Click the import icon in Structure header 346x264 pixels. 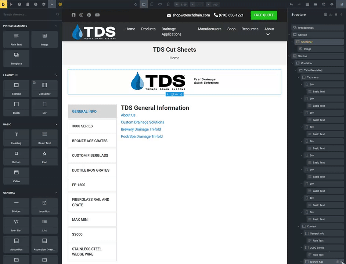click(331, 15)
